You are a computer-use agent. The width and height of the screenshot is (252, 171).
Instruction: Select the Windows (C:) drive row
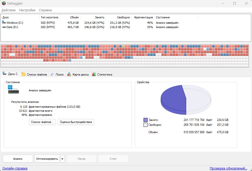click(100, 23)
